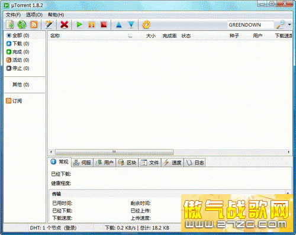Click the scrollbar right arrow
The image size is (296, 235).
pos(289,152)
